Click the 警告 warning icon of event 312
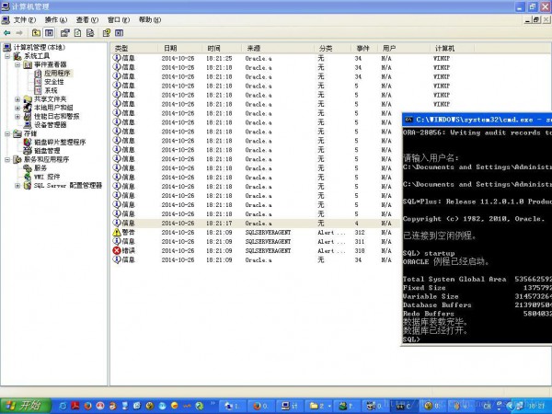The height and width of the screenshot is (414, 552). [117, 233]
